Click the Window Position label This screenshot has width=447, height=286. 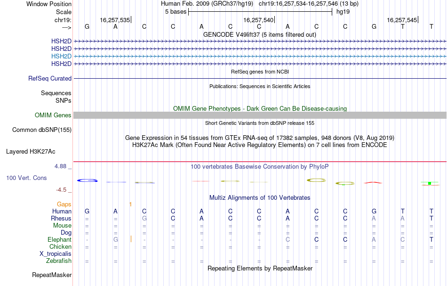[49, 4]
